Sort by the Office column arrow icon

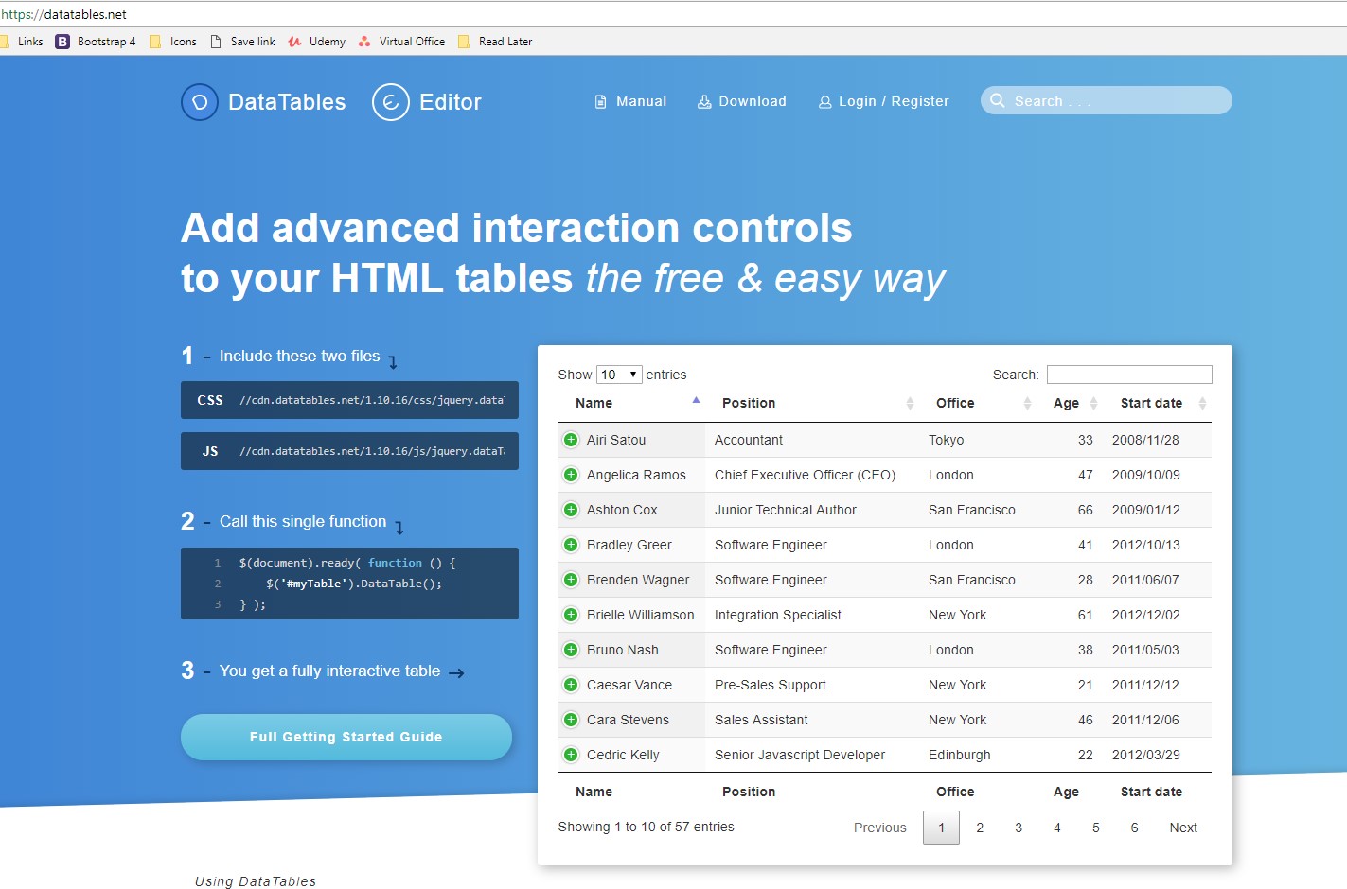[x=1029, y=403]
